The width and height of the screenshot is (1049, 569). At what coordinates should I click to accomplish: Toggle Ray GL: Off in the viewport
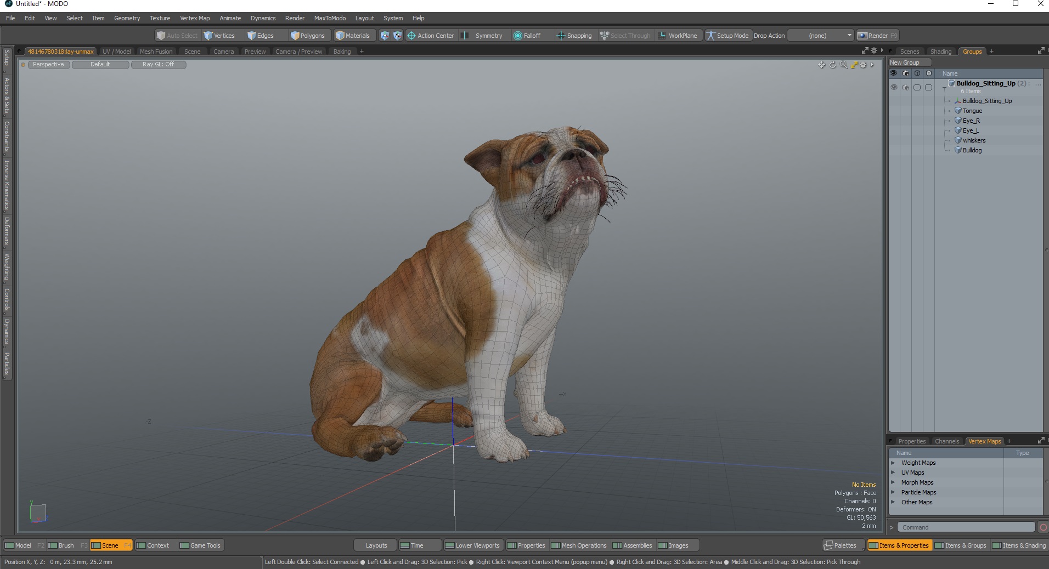coord(159,65)
